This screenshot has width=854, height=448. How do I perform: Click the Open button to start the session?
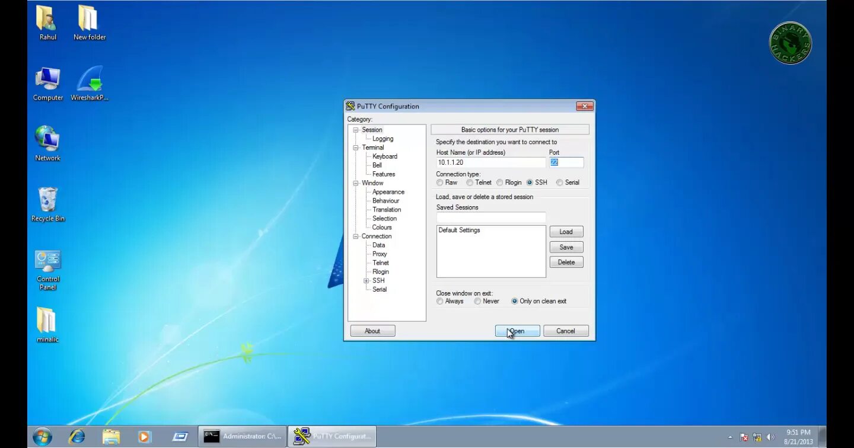click(517, 331)
